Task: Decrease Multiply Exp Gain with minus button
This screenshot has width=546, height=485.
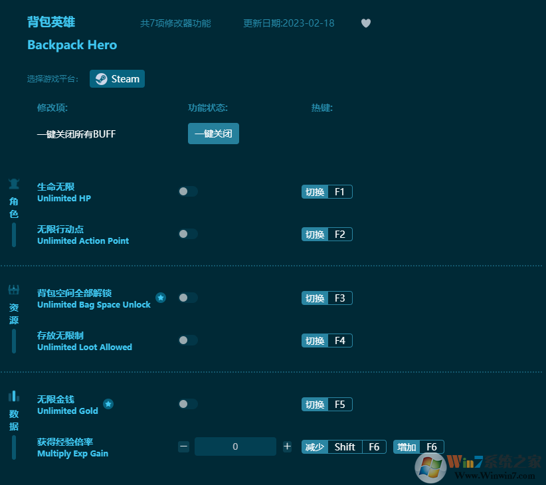Action: click(x=183, y=446)
